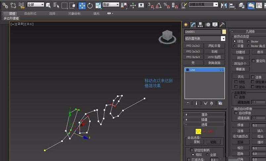Select the Rotate tool in toolbar
Image resolution: width=266 pixels, height=161 pixels.
click(90, 6)
